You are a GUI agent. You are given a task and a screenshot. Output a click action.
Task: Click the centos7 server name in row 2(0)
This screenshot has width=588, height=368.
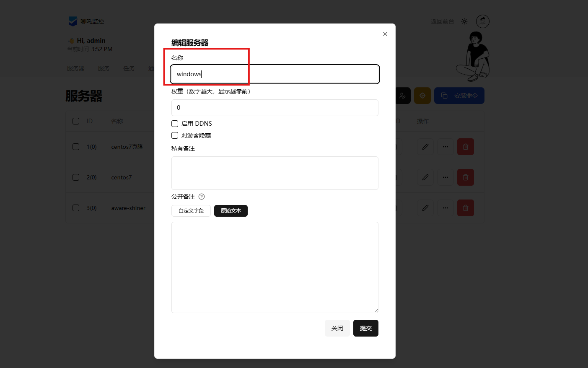122,177
